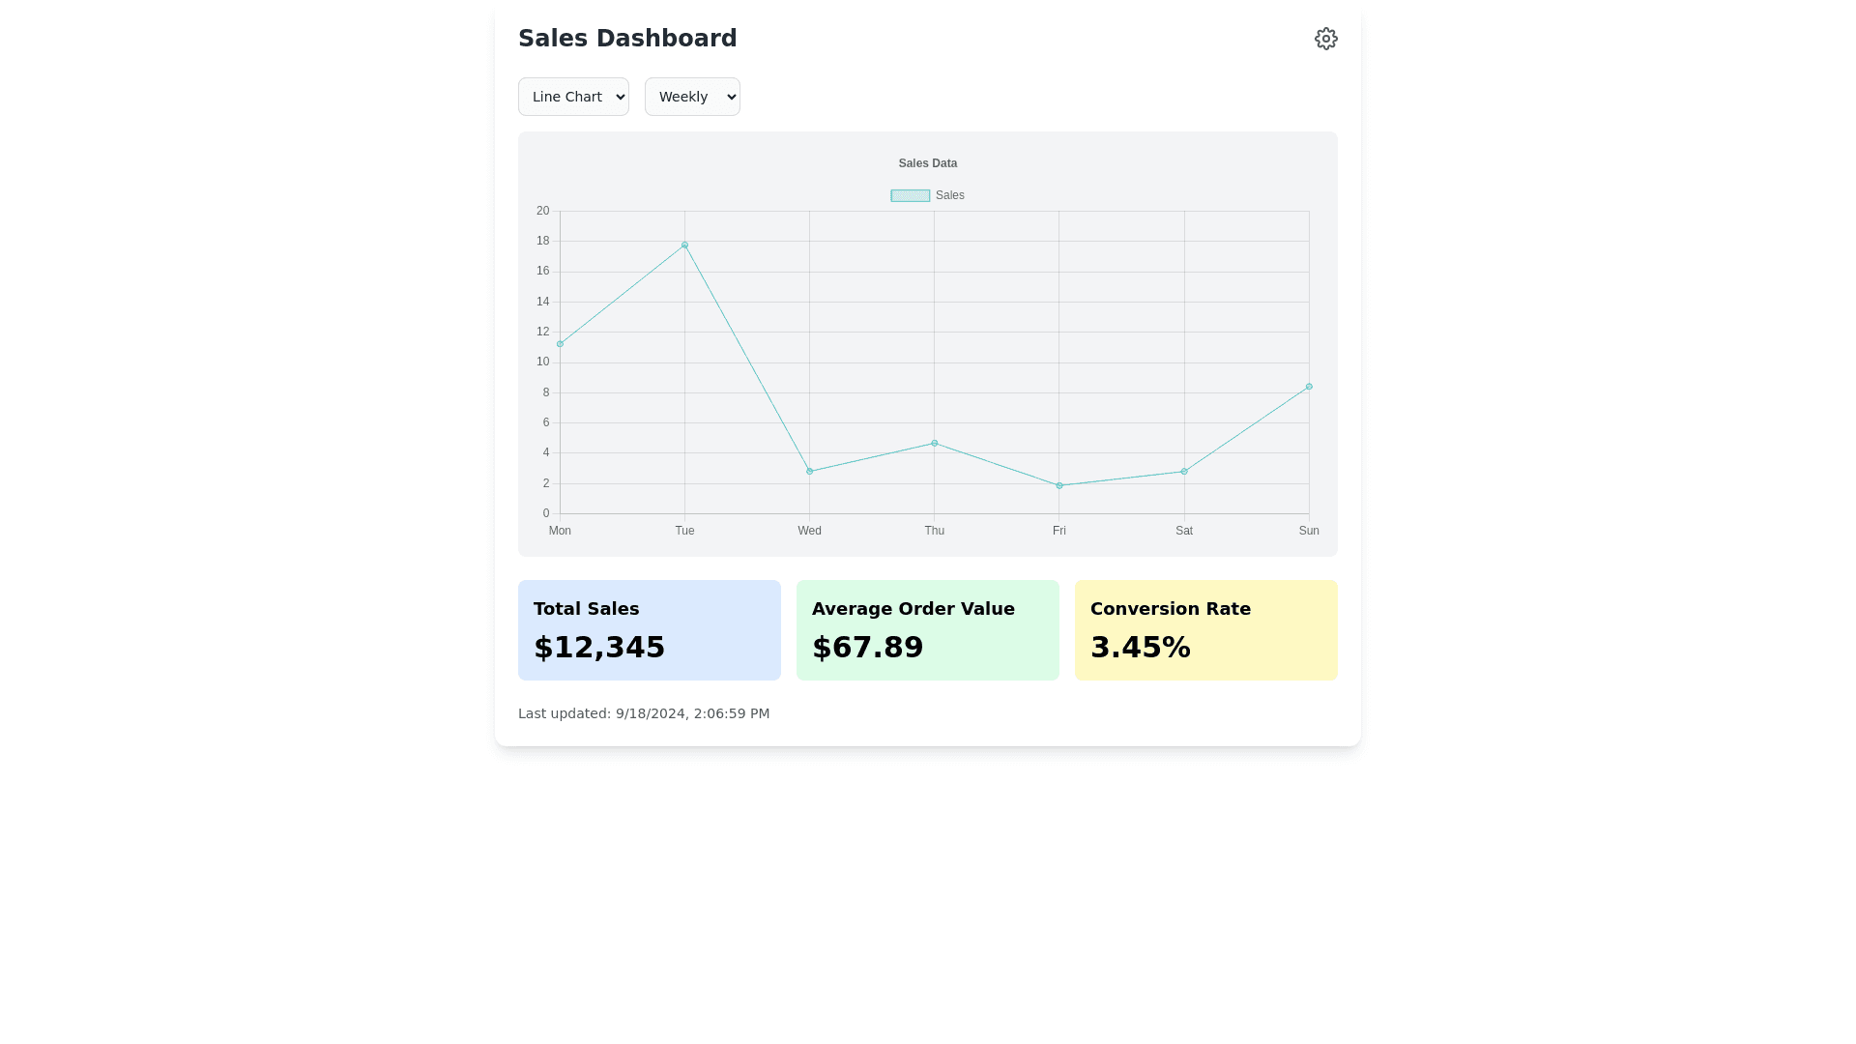This screenshot has height=1044, width=1856.
Task: Toggle the Sales legend color swatch
Action: click(910, 195)
